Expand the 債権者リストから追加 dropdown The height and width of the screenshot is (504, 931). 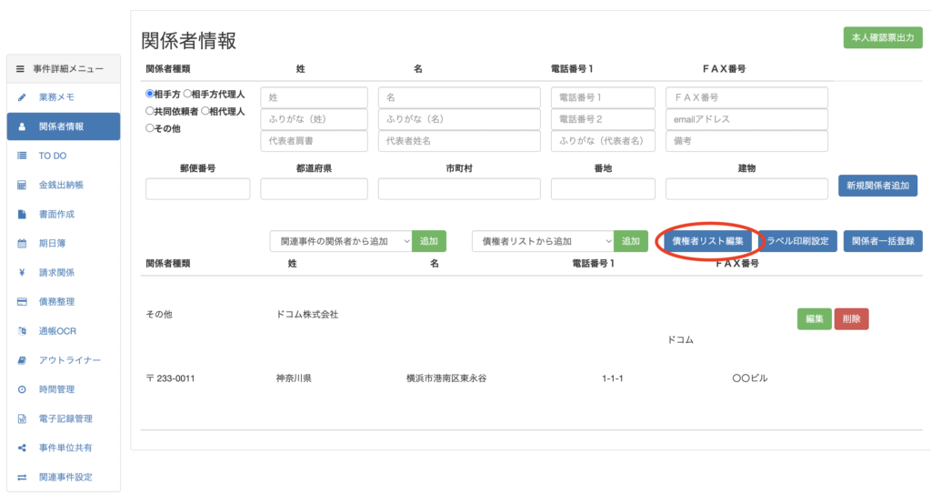543,241
